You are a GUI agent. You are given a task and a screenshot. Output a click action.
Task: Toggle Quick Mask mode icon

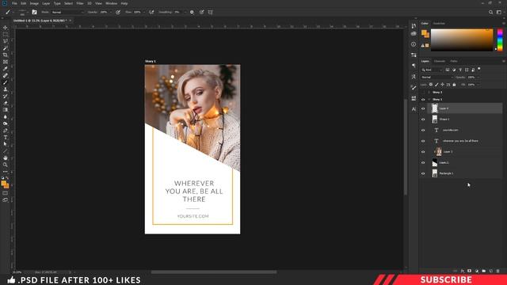(6, 193)
